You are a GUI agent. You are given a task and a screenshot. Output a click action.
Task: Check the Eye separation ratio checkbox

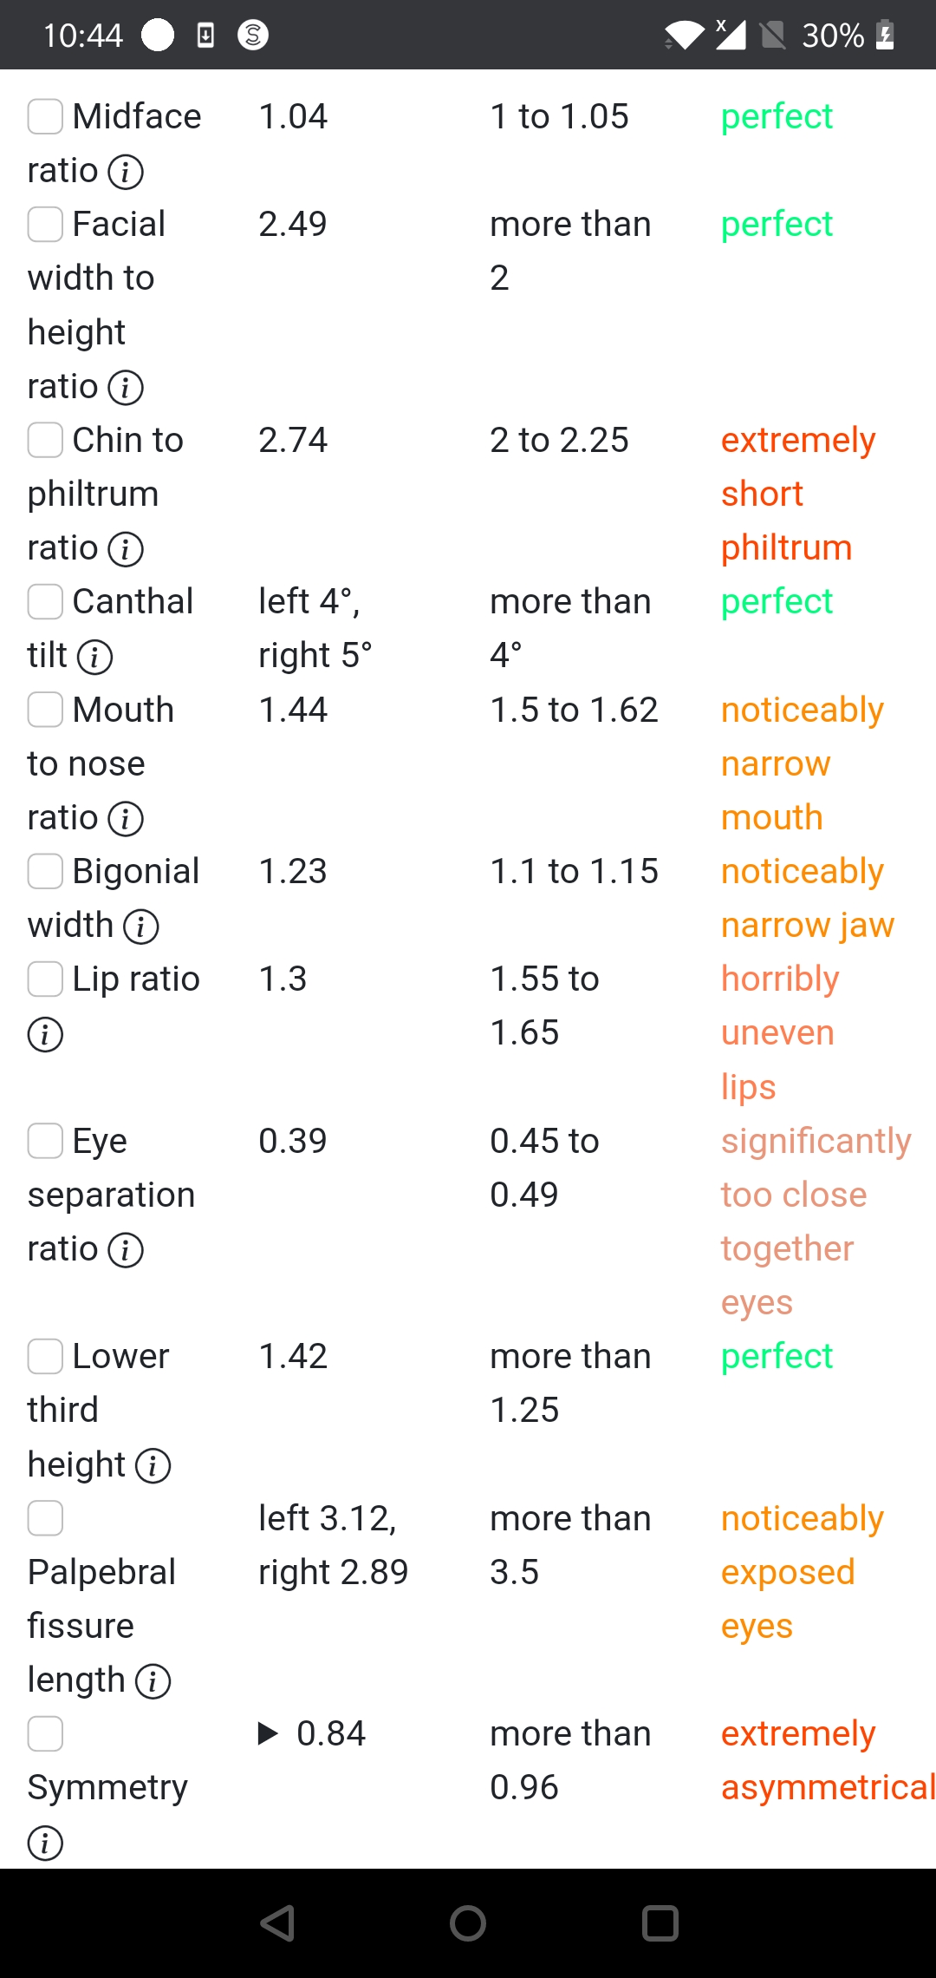click(x=45, y=1141)
